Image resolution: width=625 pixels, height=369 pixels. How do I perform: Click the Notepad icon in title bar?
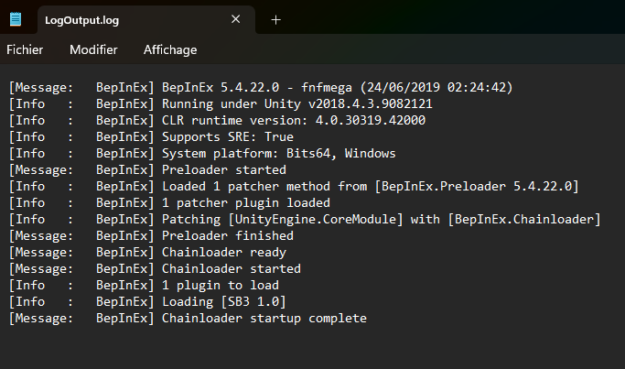(16, 19)
